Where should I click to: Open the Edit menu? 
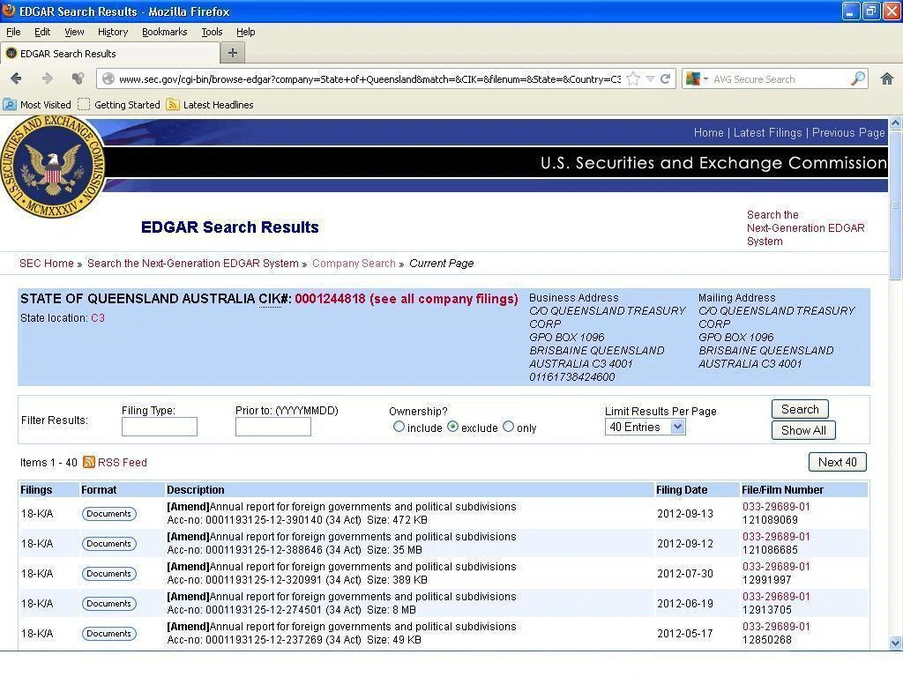click(x=42, y=32)
